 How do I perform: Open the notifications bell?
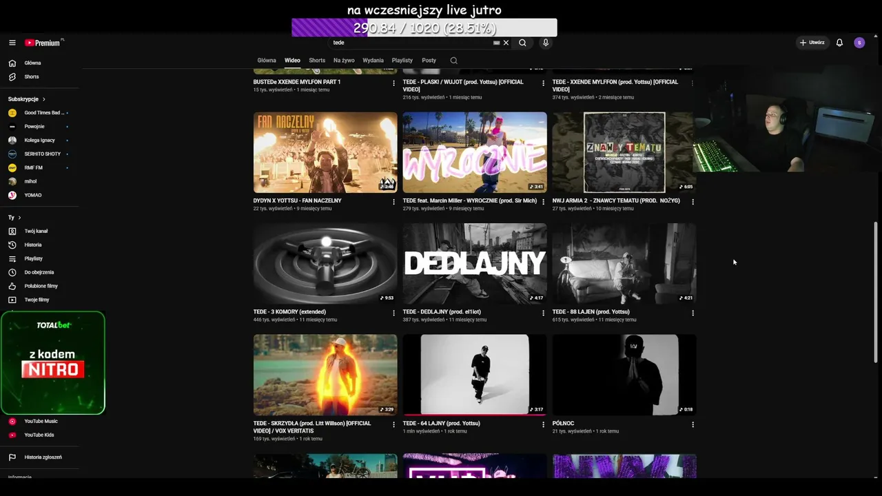[x=839, y=43]
